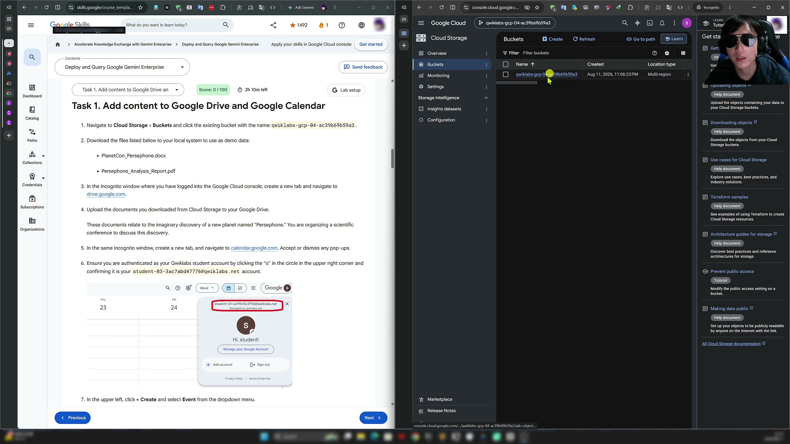
Task: Collapse the Storage Intelligence section
Action: [486, 98]
